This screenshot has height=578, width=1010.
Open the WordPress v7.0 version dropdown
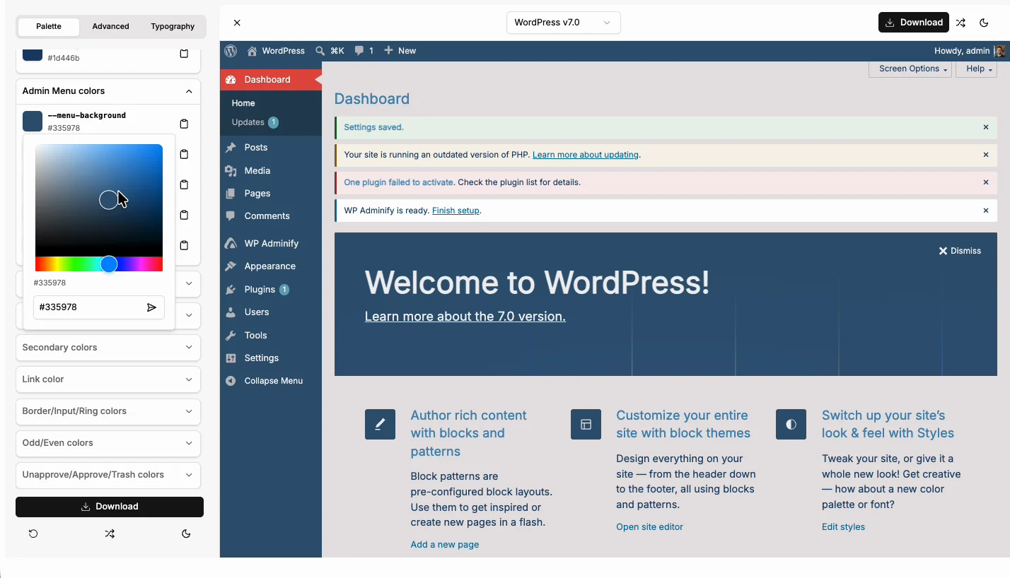564,23
